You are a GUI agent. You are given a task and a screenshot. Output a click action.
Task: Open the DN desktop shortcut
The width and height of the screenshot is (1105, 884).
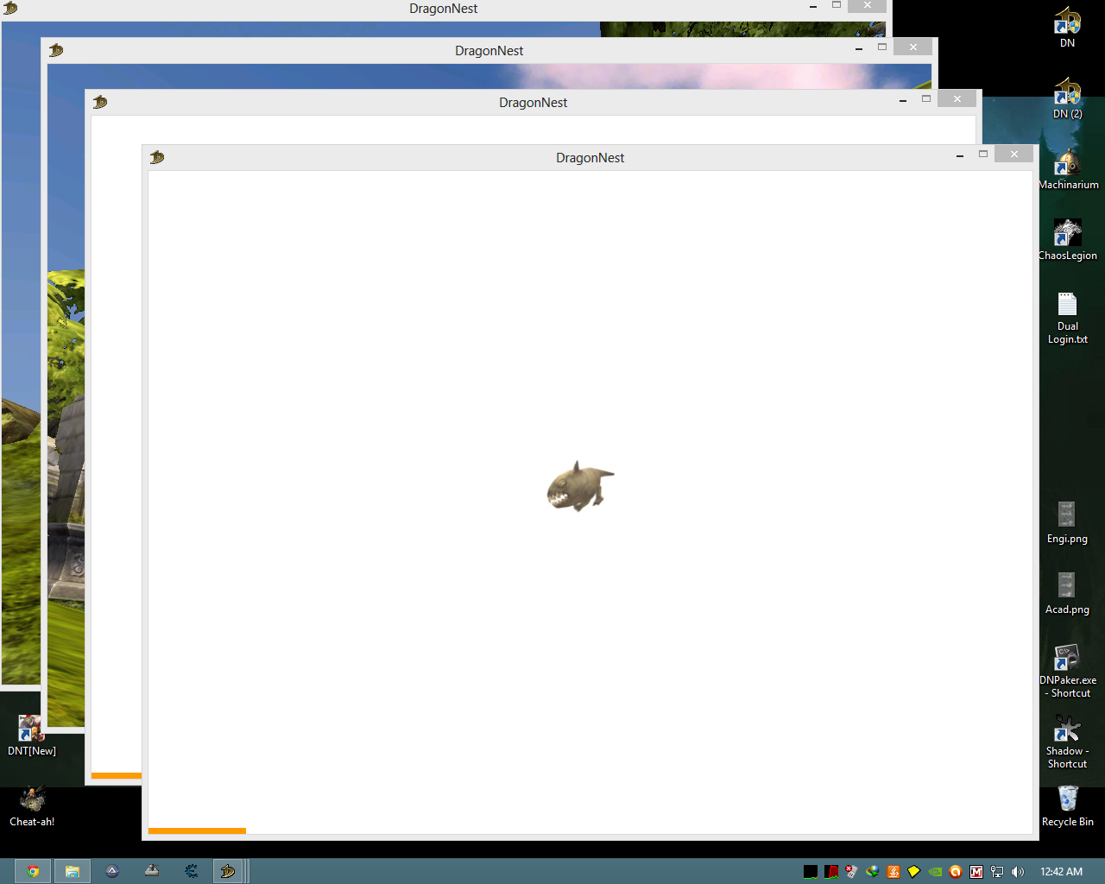point(1068,28)
